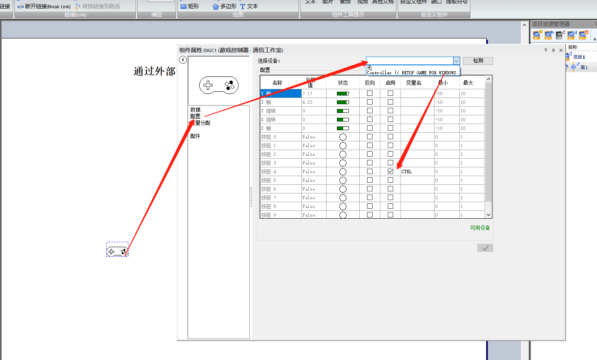Enable the 启用 checkbox for 按钮 7
The width and height of the screenshot is (597, 360).
click(x=390, y=198)
